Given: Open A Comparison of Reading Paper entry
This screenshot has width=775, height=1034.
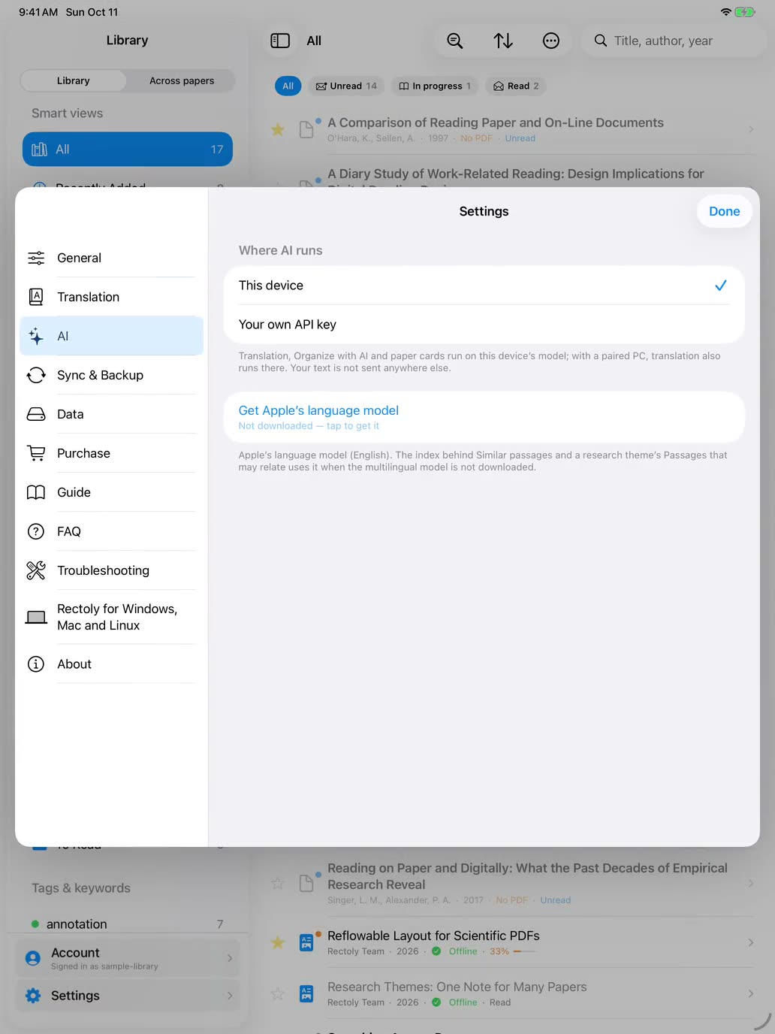Looking at the screenshot, I should [x=512, y=130].
